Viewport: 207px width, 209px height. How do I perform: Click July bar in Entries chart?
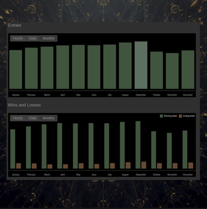click(x=110, y=67)
